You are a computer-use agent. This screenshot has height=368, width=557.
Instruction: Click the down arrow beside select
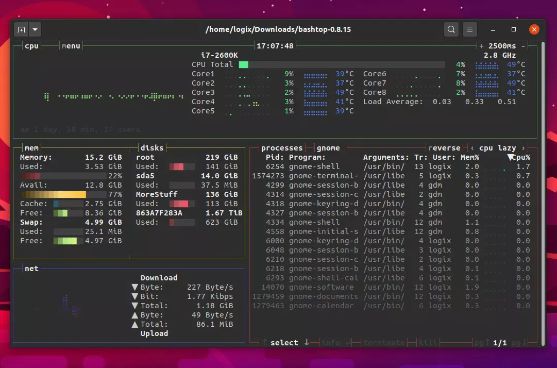click(x=307, y=342)
